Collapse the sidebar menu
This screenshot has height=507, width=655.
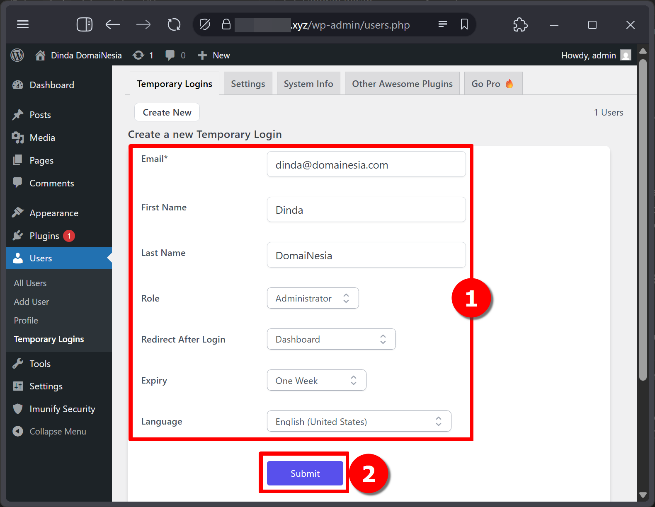pyautogui.click(x=59, y=431)
